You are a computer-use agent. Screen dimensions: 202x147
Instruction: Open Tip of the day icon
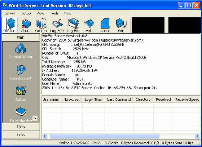21,115
